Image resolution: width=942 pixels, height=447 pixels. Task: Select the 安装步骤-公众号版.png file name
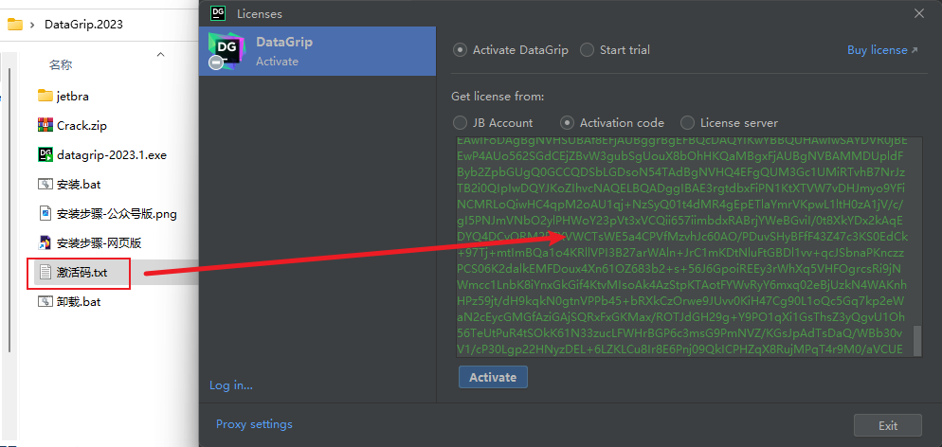[117, 214]
